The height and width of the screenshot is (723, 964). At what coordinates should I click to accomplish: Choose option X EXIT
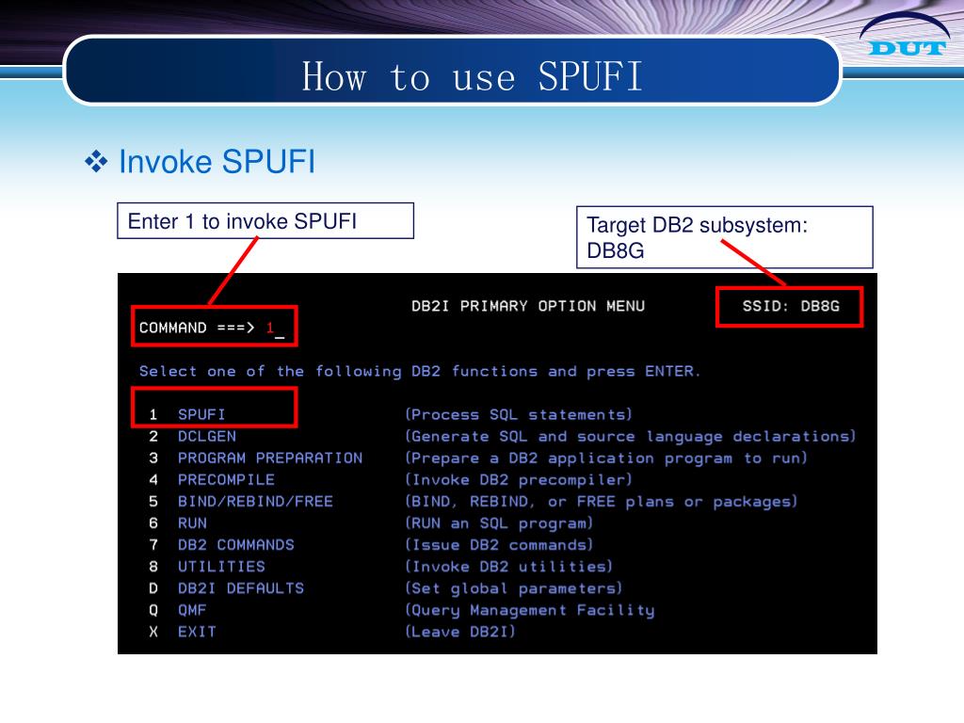[x=182, y=632]
